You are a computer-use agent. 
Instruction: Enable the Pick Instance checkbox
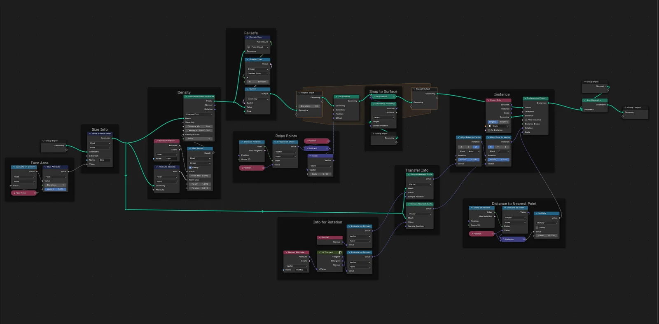(x=526, y=120)
